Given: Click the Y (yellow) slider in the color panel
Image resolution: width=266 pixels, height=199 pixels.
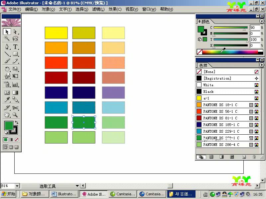Looking at the screenshot, I should click(x=231, y=39).
